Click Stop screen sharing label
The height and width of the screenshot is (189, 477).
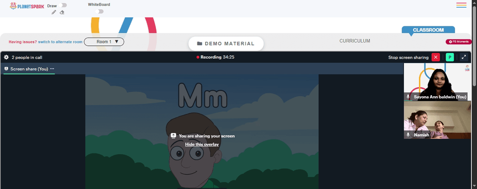408,58
